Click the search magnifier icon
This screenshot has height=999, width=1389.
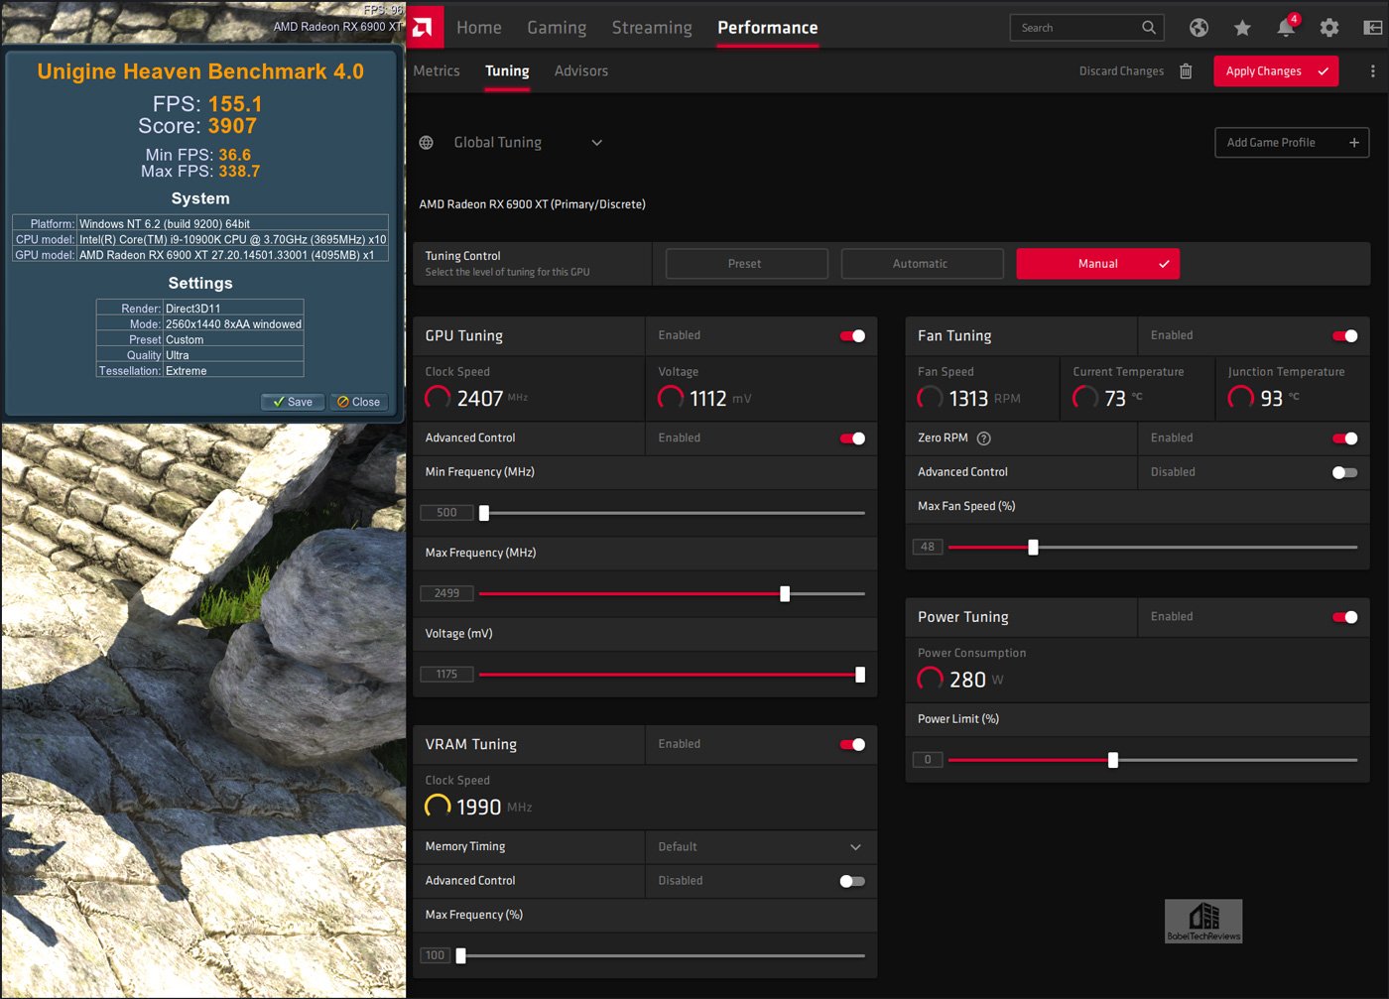pyautogui.click(x=1149, y=28)
